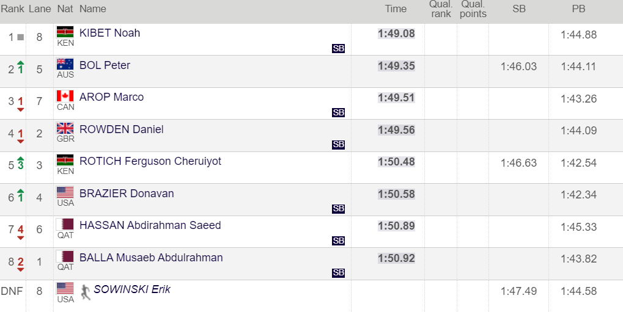Click the Rank column header
Viewport: 623px width, 312px height.
[12, 9]
